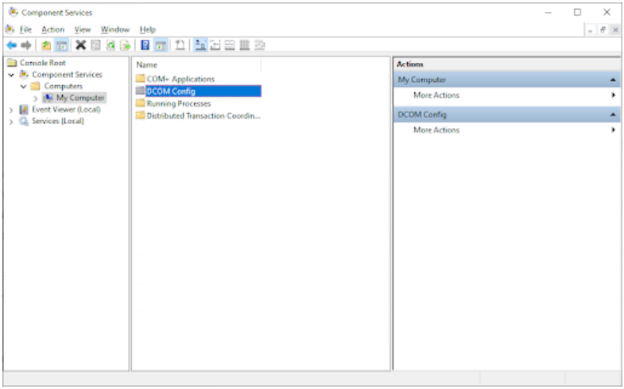Viewport: 624px width, 389px height.
Task: Click the Back arrow in the toolbar
Action: point(10,45)
